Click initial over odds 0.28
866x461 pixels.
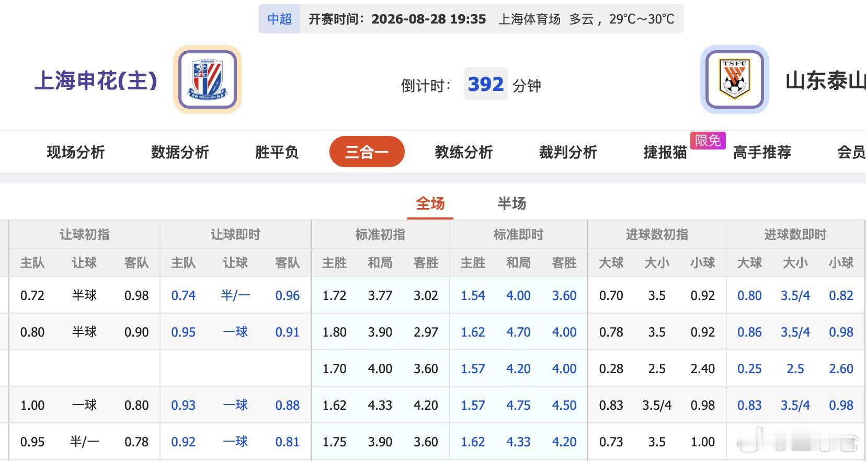[x=611, y=368]
